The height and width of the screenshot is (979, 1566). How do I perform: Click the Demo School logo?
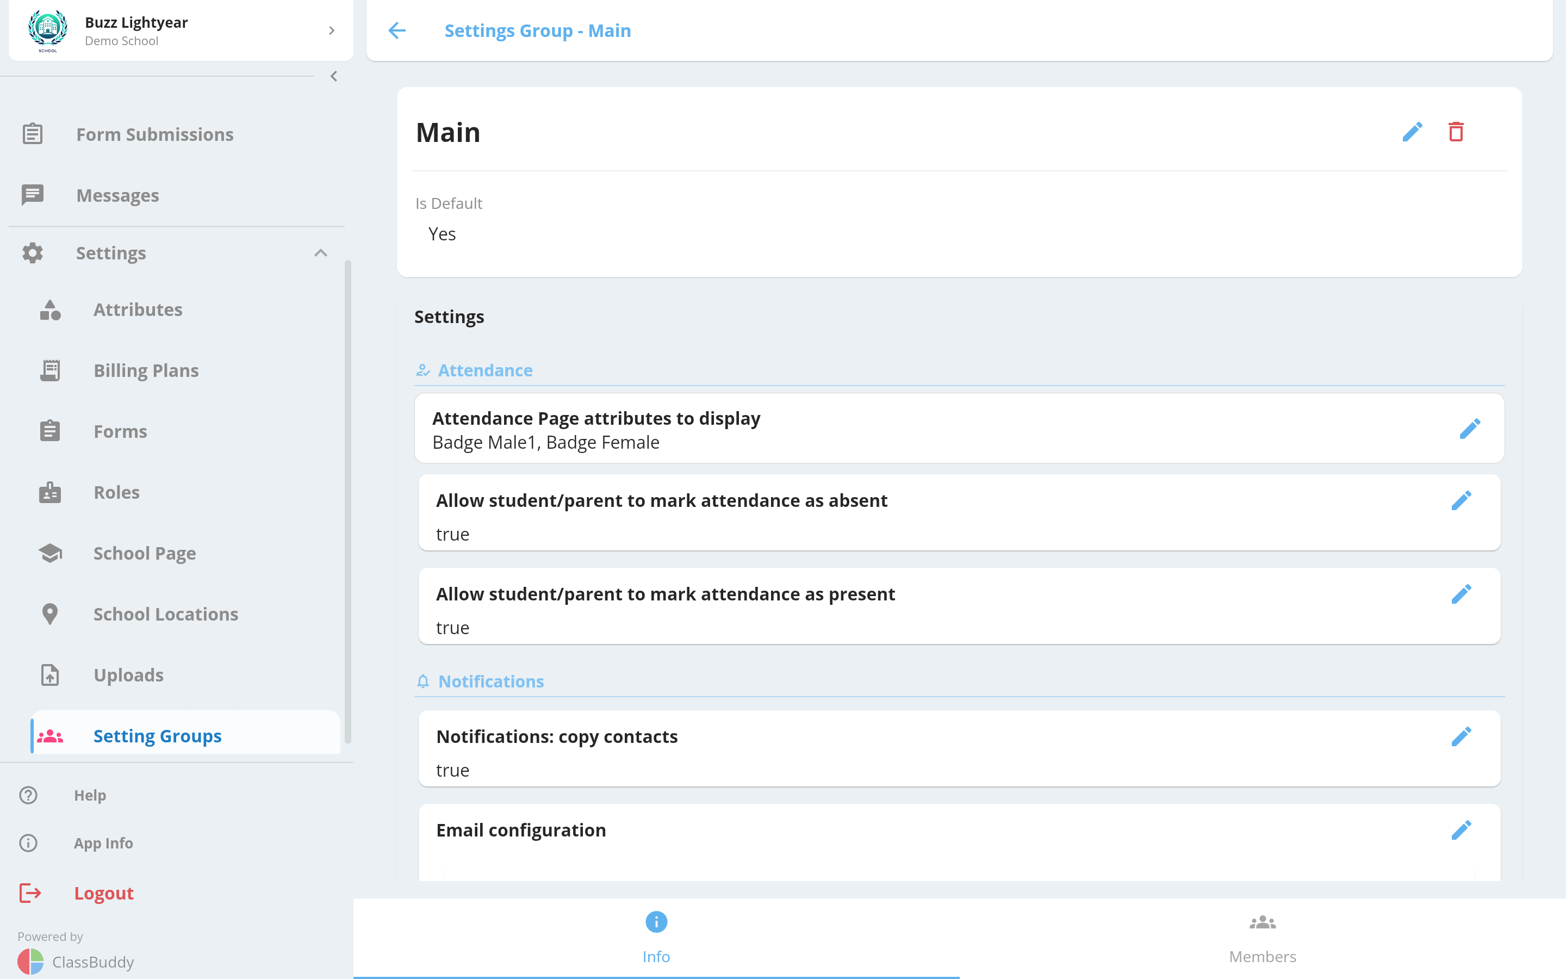[48, 30]
